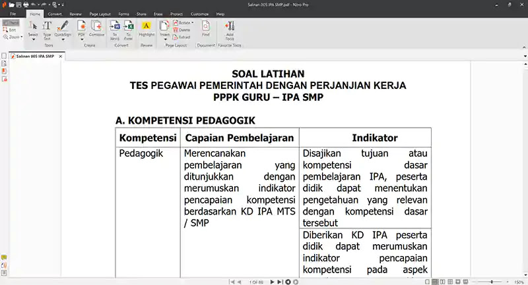
Task: Print document with the printer icon
Action: (26, 5)
